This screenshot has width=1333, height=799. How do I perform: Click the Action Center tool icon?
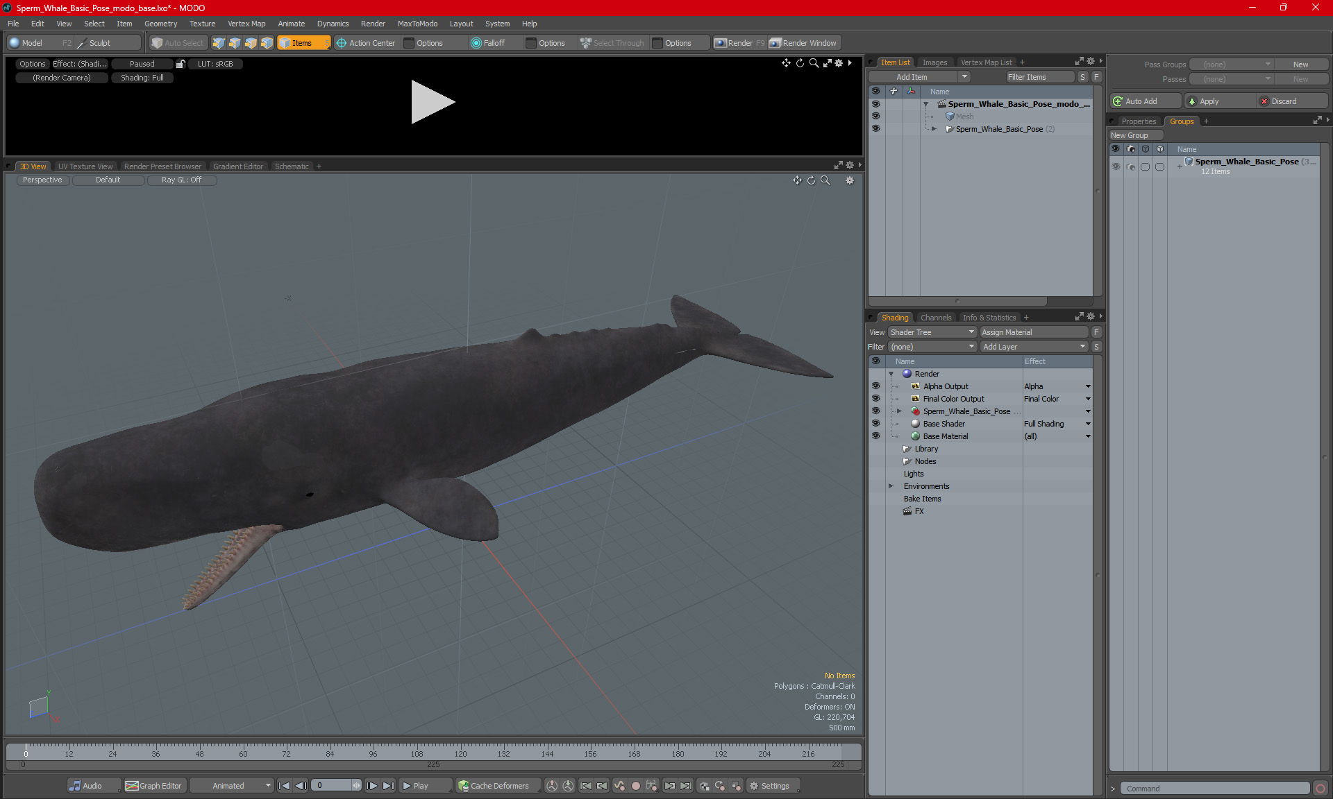342,43
